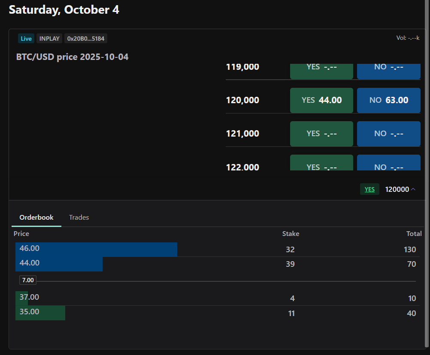Collapse the 120000 chevron arrow
Image resolution: width=430 pixels, height=355 pixels.
tap(413, 189)
